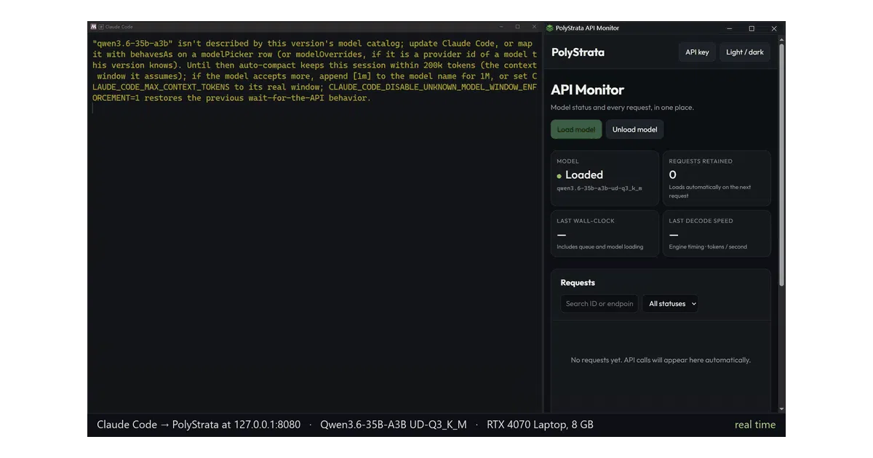Click the Load model button

tap(576, 129)
